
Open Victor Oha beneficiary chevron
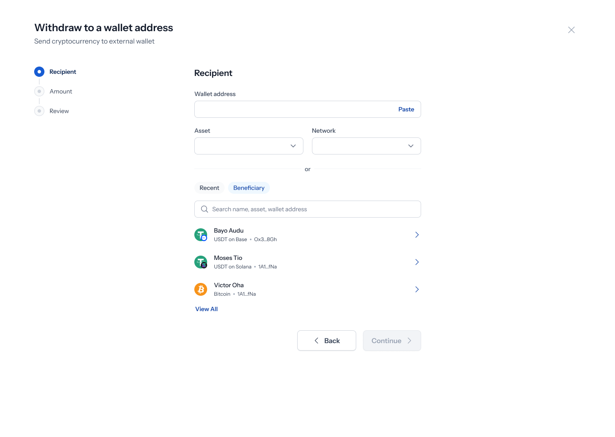[417, 289]
